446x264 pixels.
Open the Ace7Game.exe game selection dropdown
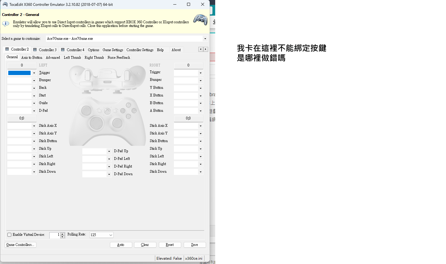tap(205, 39)
